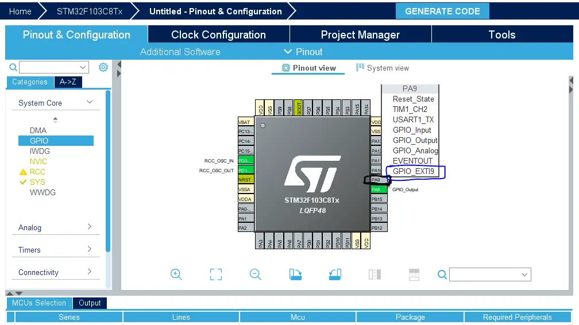The image size is (579, 325).
Task: Select NVIC in System Core
Action: (x=38, y=161)
